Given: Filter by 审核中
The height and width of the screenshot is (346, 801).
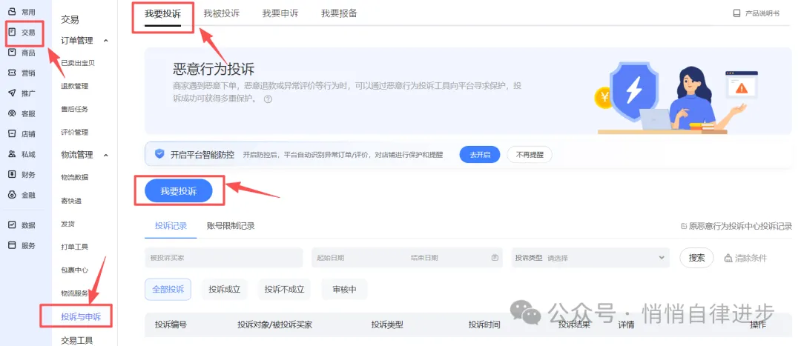Looking at the screenshot, I should click(x=344, y=290).
